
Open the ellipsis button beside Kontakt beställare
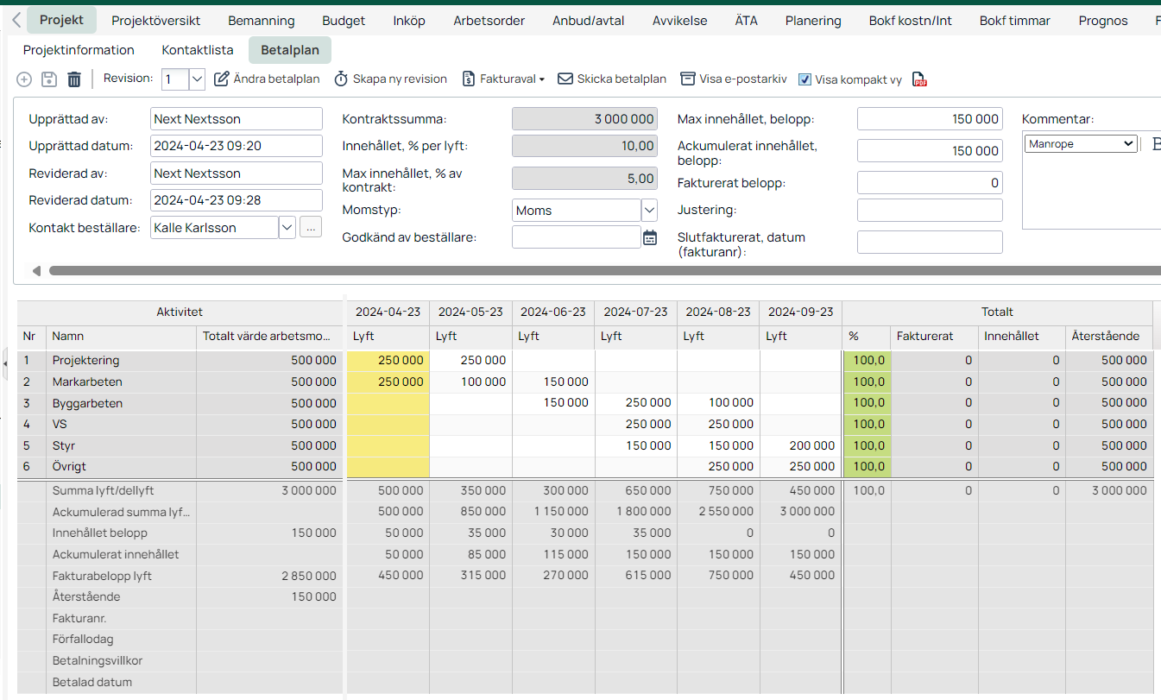pyautogui.click(x=311, y=228)
